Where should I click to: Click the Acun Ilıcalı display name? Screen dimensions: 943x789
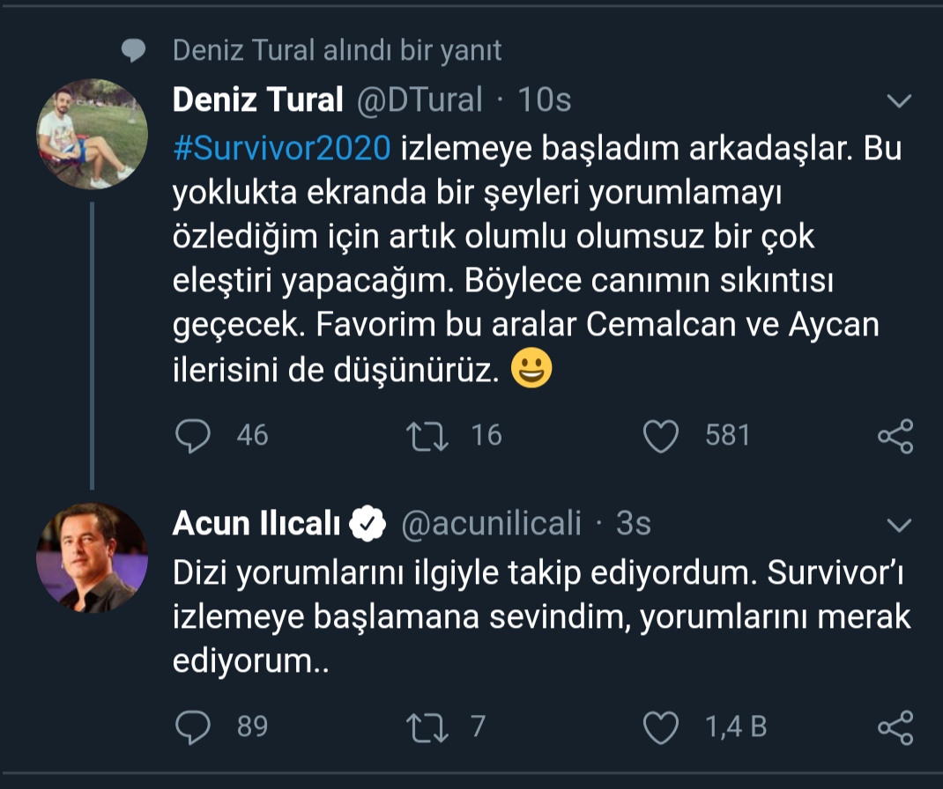(256, 524)
